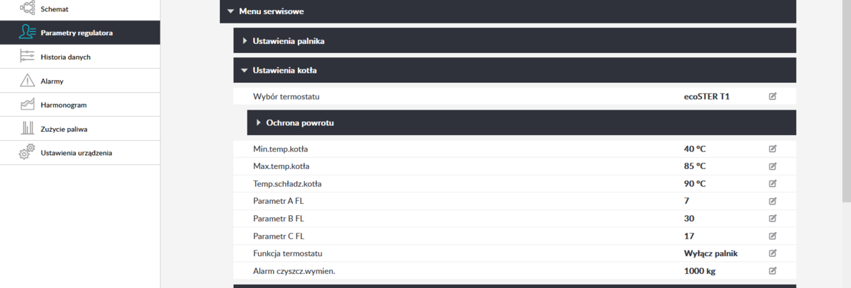The height and width of the screenshot is (288, 851).
Task: Edit the Max.temp.kotła value
Action: coord(772,166)
